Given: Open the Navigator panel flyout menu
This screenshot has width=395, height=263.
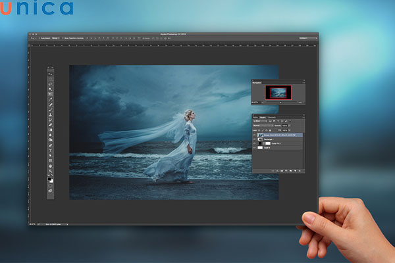Looking at the screenshot, I should pyautogui.click(x=303, y=83).
